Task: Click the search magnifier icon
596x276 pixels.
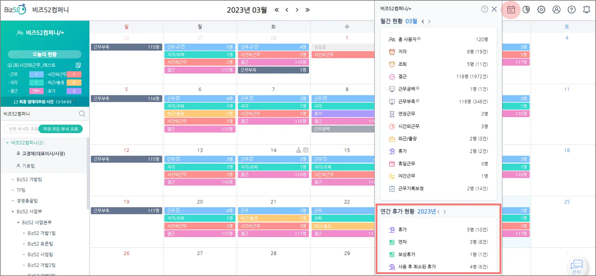Action: pyautogui.click(x=82, y=114)
